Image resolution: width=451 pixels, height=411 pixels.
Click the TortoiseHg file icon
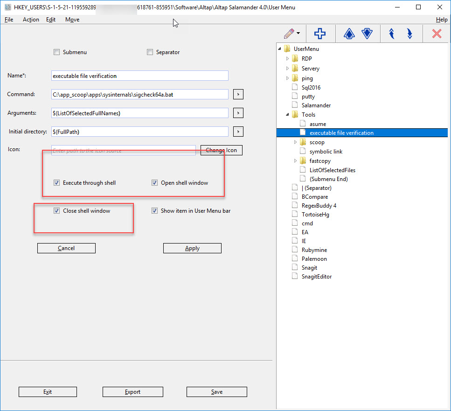click(295, 215)
